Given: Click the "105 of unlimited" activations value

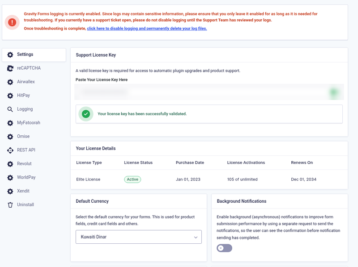Looking at the screenshot, I should pos(242,179).
